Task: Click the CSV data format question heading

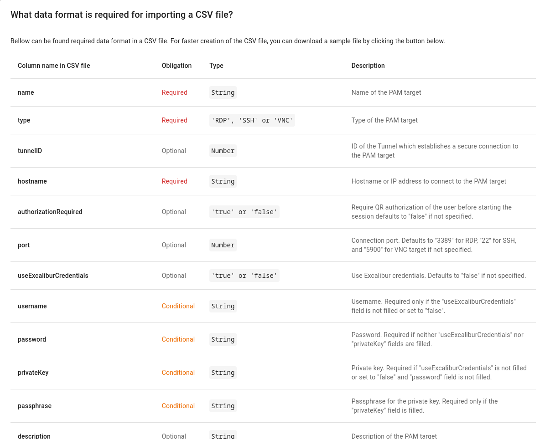Action: (x=122, y=15)
